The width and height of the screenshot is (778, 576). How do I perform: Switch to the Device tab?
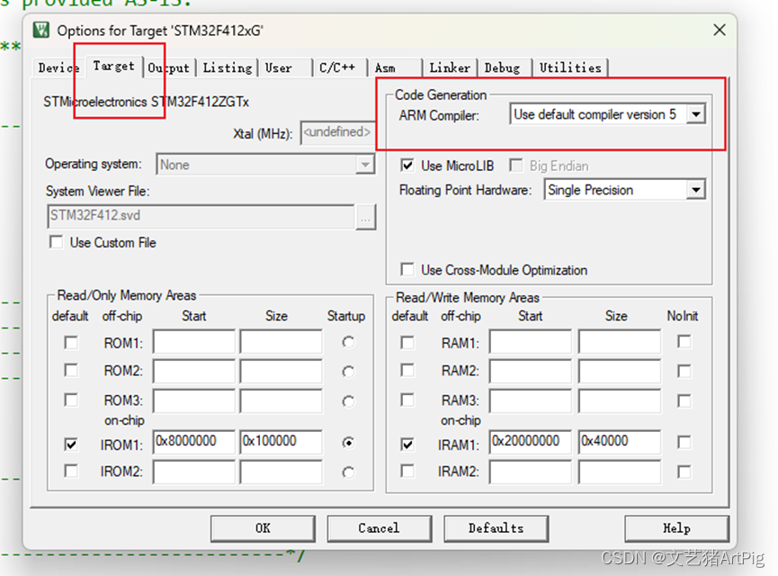click(58, 68)
